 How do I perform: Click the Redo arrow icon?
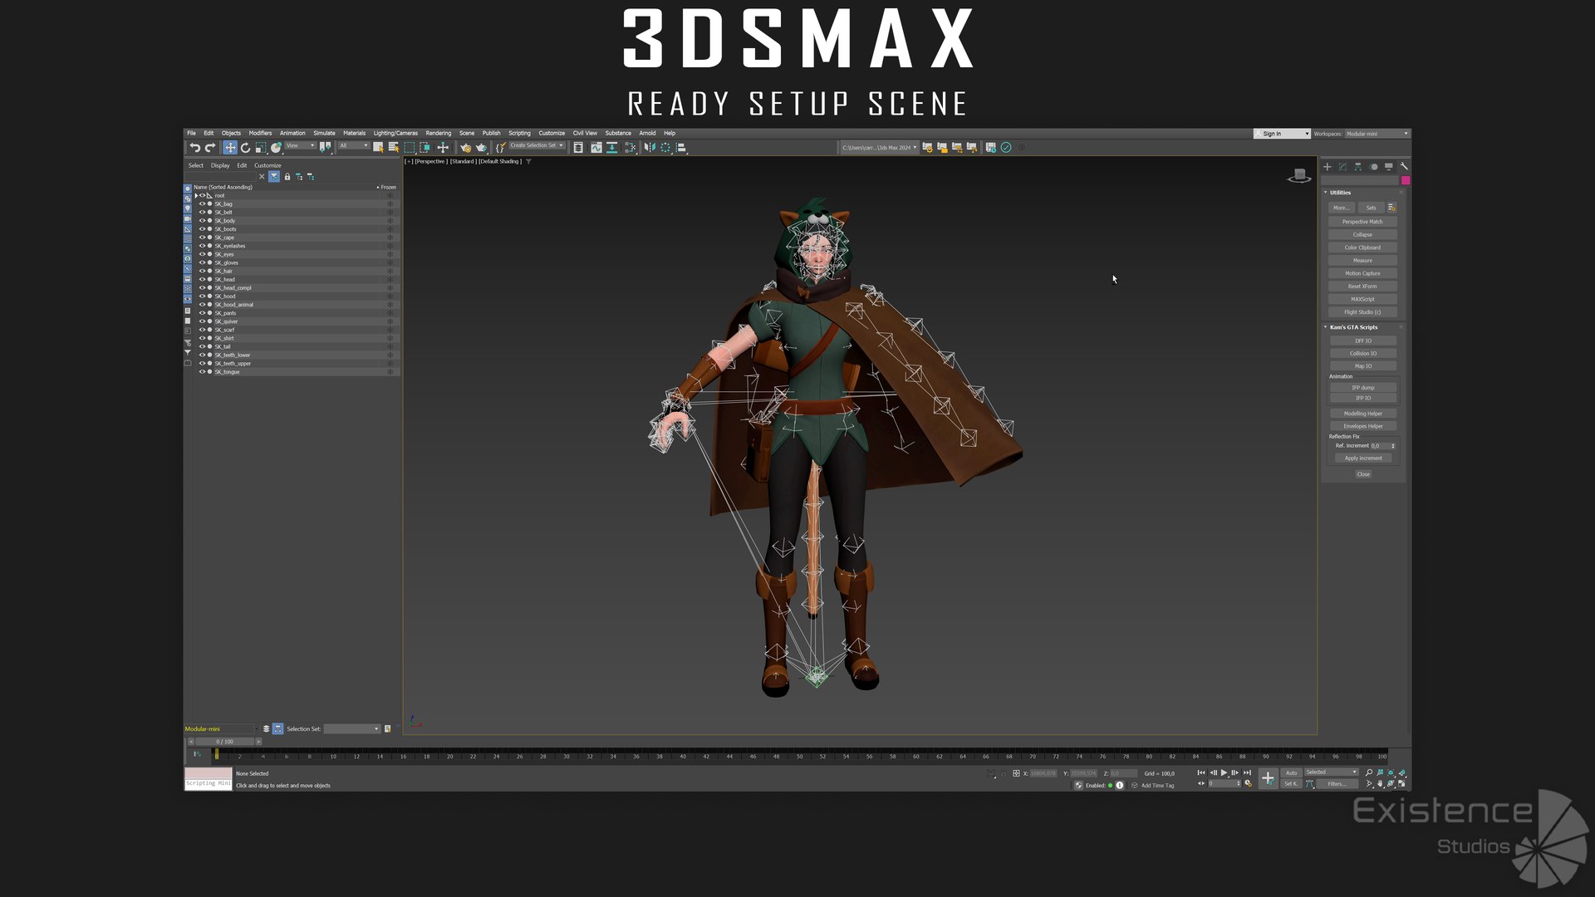[210, 148]
